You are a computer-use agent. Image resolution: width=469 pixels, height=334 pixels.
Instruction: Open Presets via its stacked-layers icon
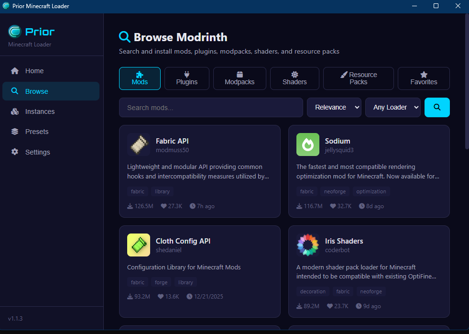click(15, 132)
